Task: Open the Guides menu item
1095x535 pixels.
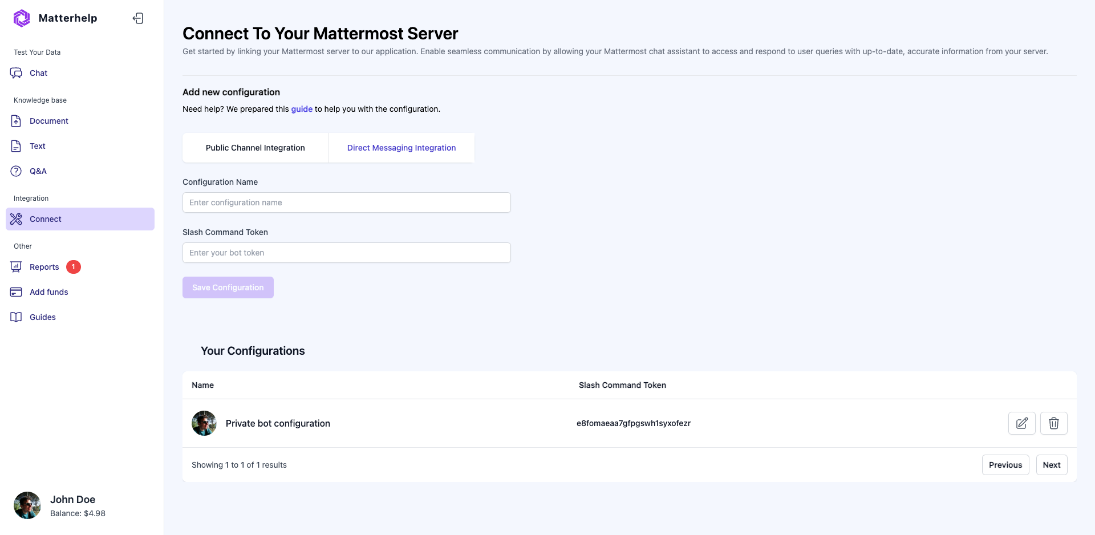Action: click(x=80, y=317)
